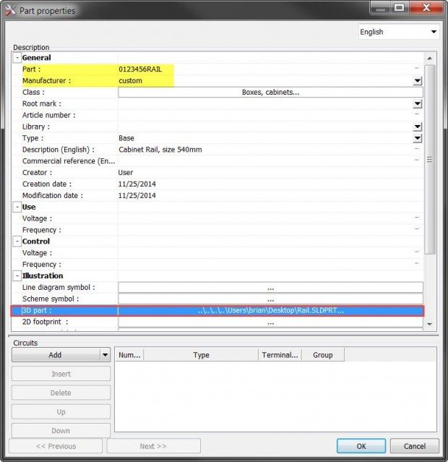
Task: Click the Line diagram symbol browse button
Action: 270,288
